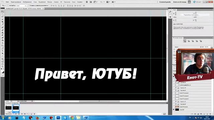Image resolution: width=214 pixels, height=120 pixels.
Task: Show the Слой 75 копия 6 layer
Action: (174, 93)
